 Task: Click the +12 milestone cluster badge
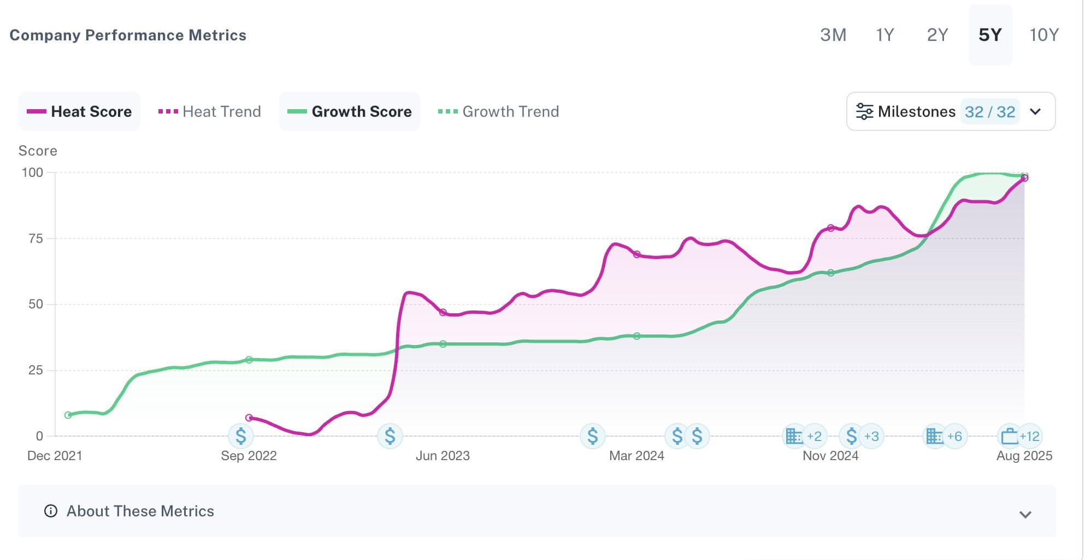(x=1030, y=436)
